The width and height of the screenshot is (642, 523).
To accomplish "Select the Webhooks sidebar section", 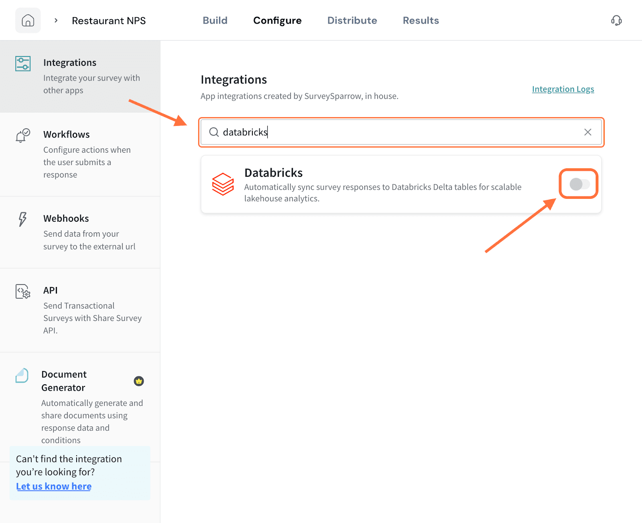I will 80,232.
